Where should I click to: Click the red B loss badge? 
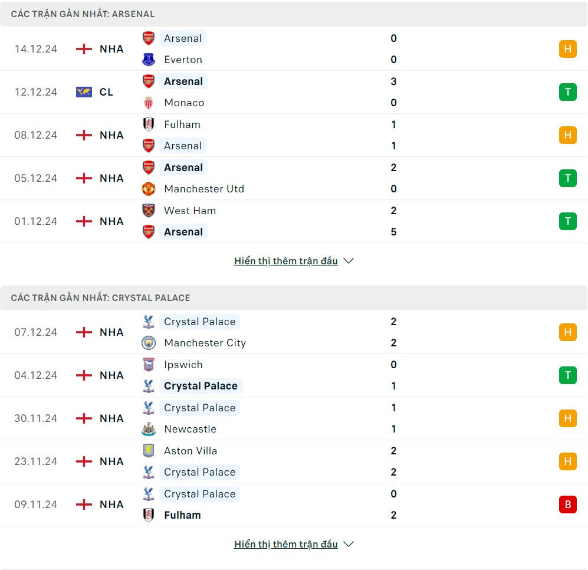tap(567, 505)
